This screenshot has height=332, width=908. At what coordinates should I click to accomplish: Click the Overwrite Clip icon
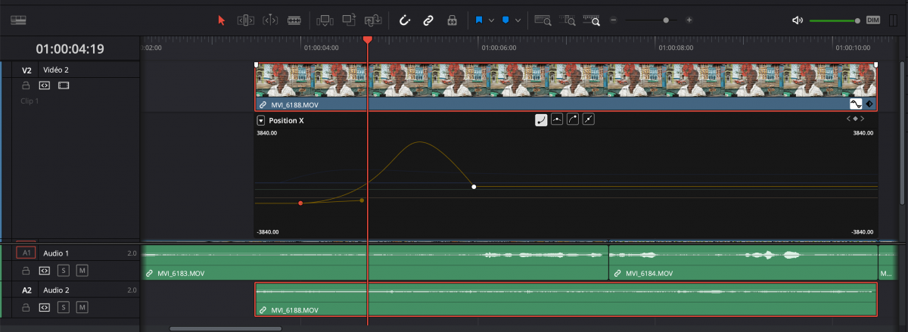[x=349, y=20]
